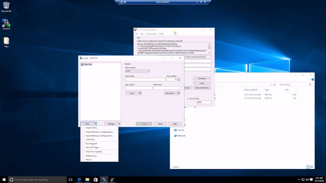The width and height of the screenshot is (326, 183).
Task: Open Key menu in PuTTY Key Generator
Action: pyautogui.click(x=142, y=34)
